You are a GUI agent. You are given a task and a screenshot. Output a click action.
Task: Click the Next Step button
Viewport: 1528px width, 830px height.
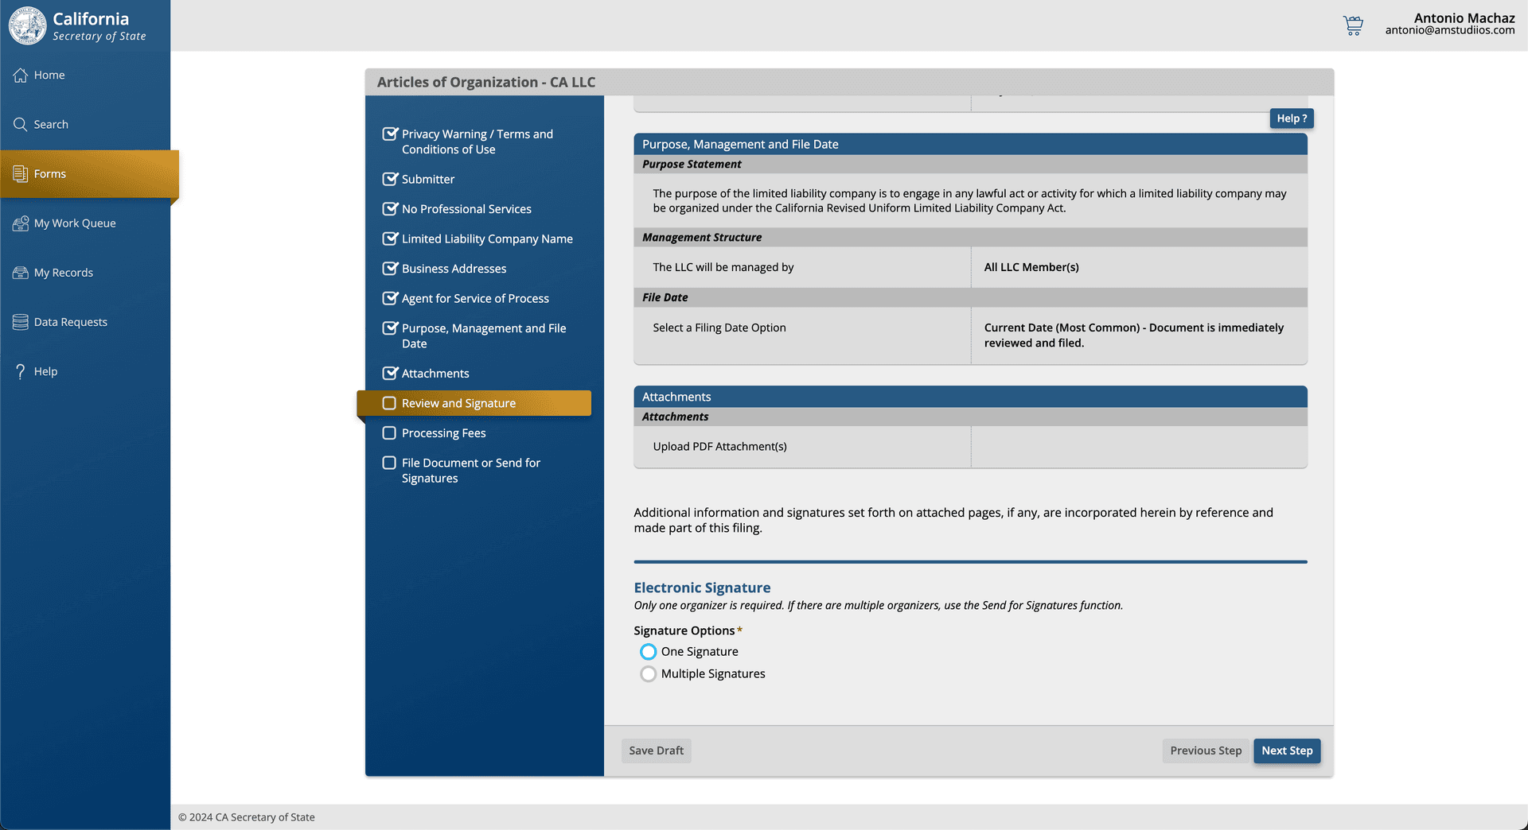(x=1287, y=750)
